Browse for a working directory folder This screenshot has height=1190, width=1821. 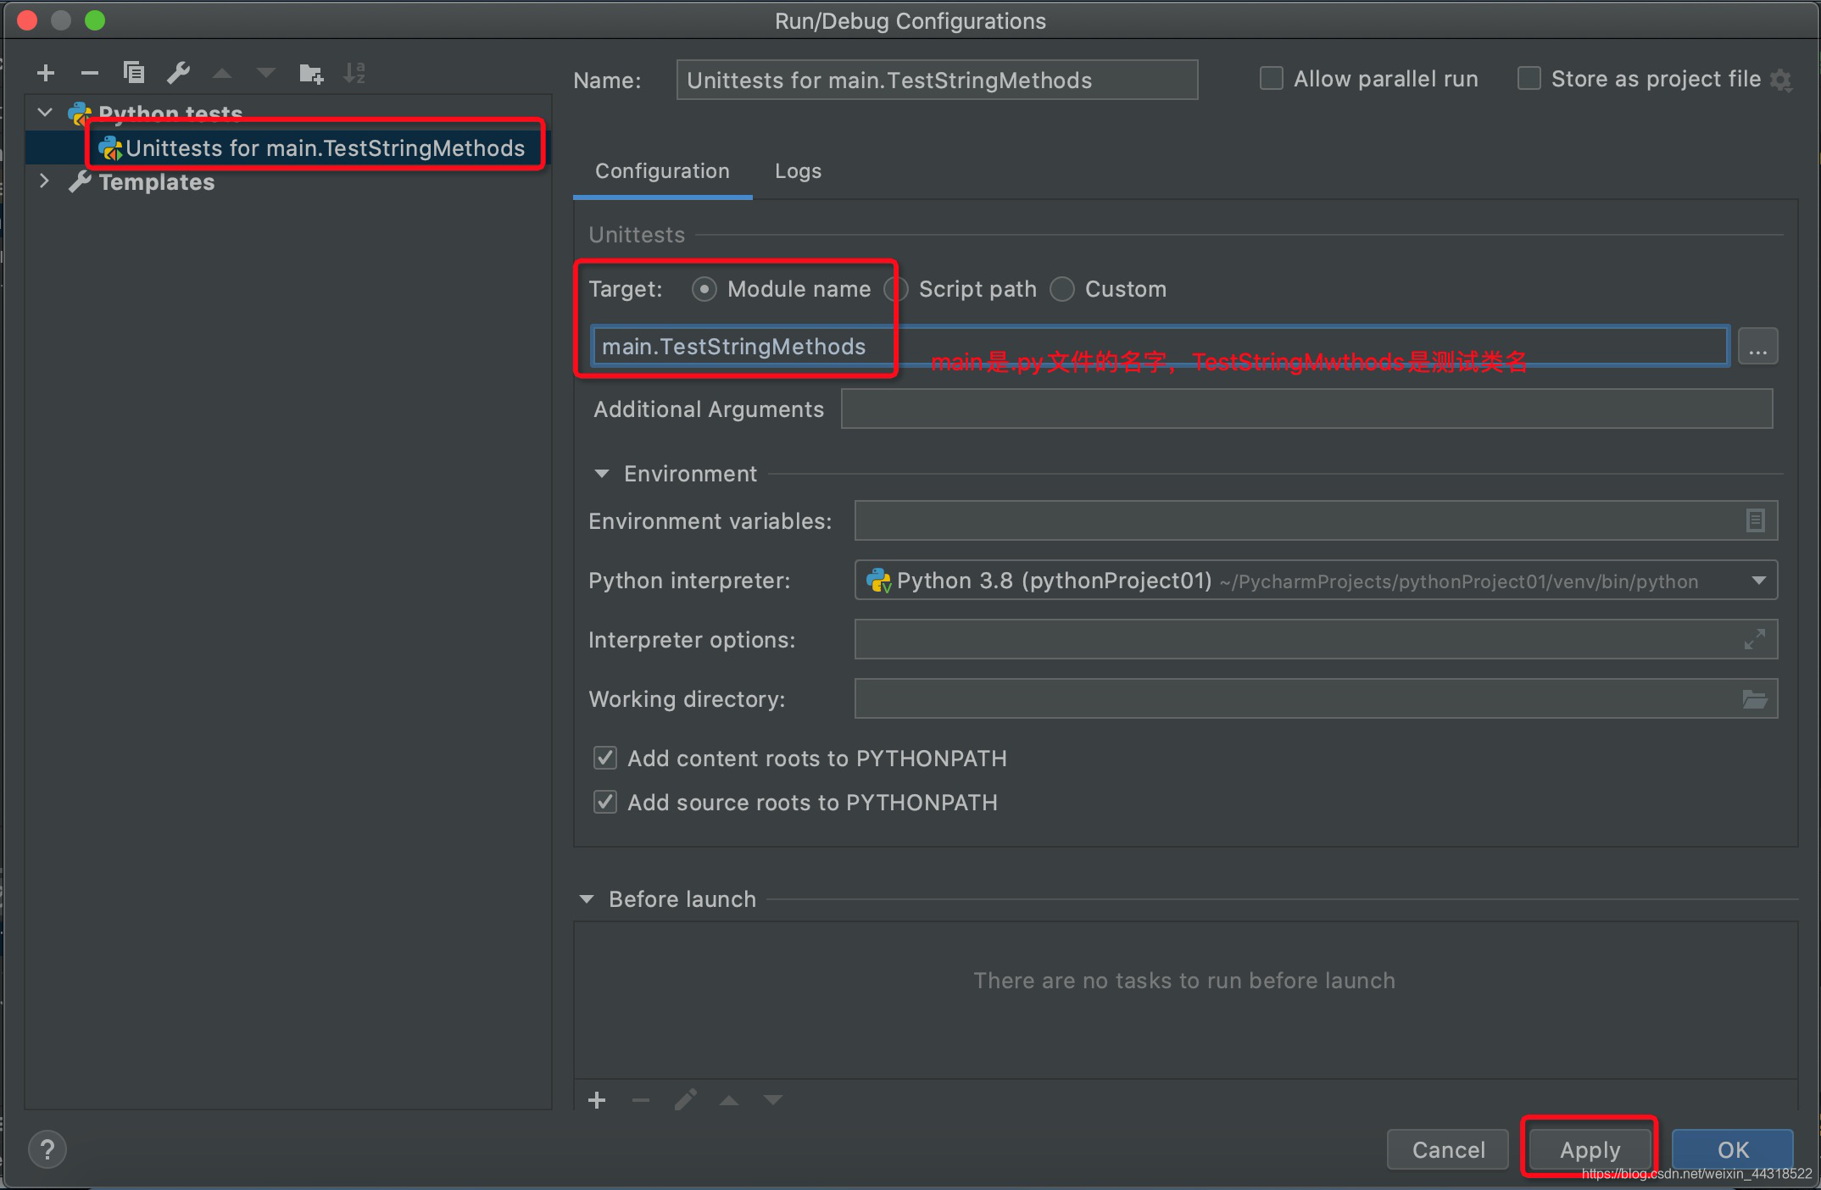pos(1756,698)
